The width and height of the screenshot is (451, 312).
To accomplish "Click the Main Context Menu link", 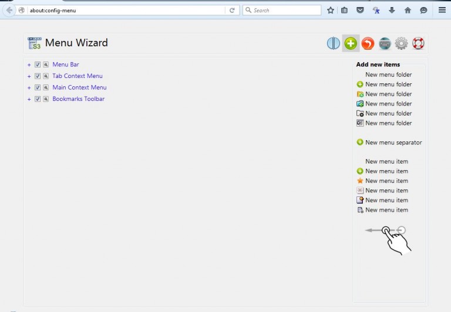I will [x=79, y=88].
